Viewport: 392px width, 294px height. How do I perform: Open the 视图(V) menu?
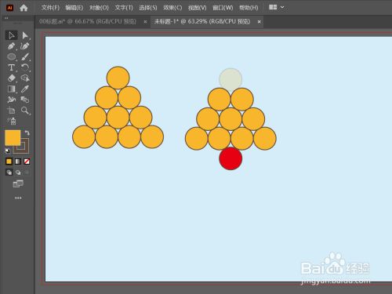pyautogui.click(x=198, y=8)
